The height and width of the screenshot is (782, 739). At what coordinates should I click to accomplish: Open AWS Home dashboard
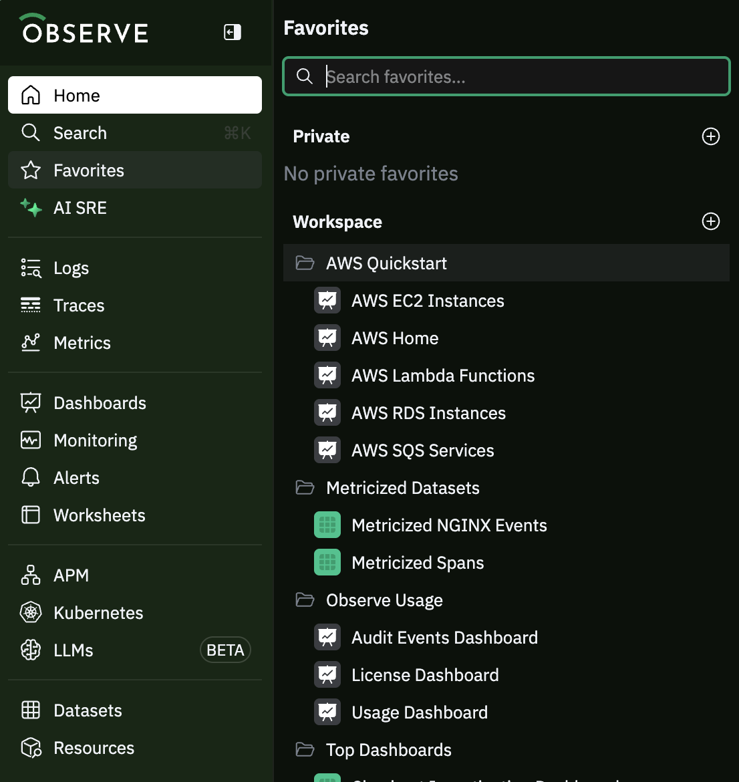(506, 338)
